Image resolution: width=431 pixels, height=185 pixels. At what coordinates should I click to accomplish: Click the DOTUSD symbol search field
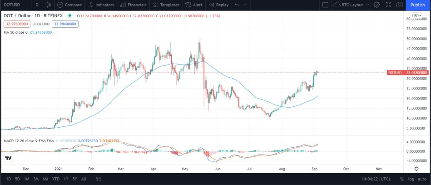coord(14,5)
